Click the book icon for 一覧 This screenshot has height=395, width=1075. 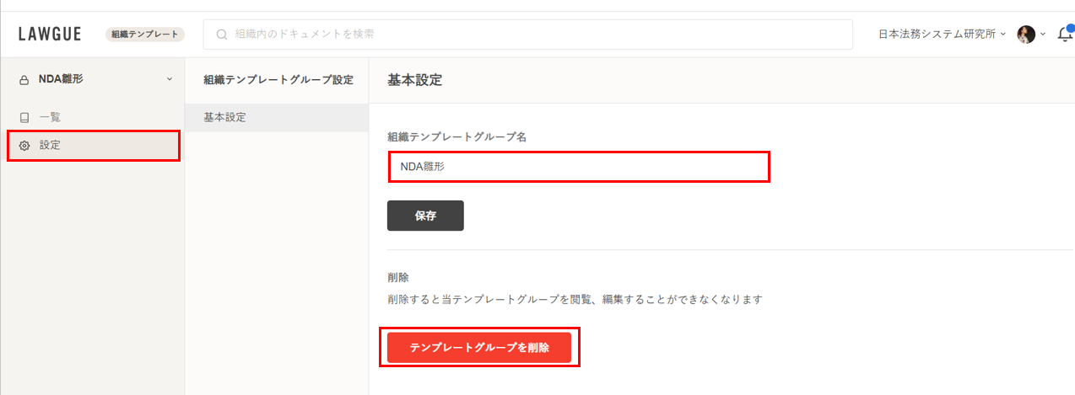pos(24,117)
